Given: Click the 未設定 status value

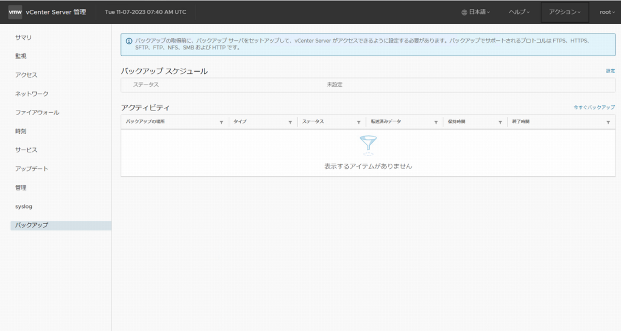Looking at the screenshot, I should (335, 85).
